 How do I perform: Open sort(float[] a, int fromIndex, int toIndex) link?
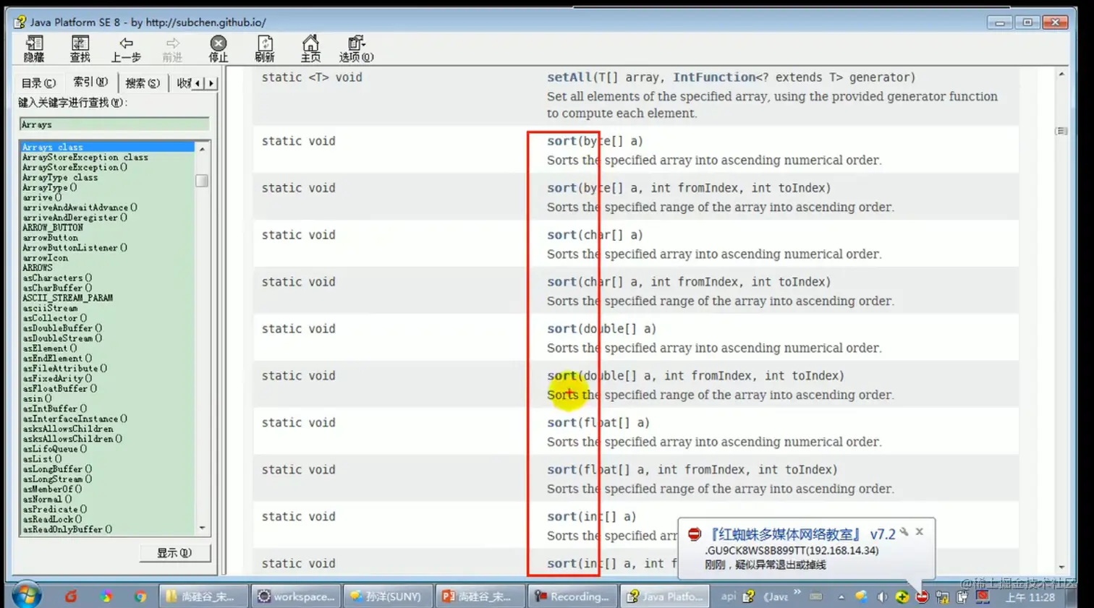tap(561, 470)
